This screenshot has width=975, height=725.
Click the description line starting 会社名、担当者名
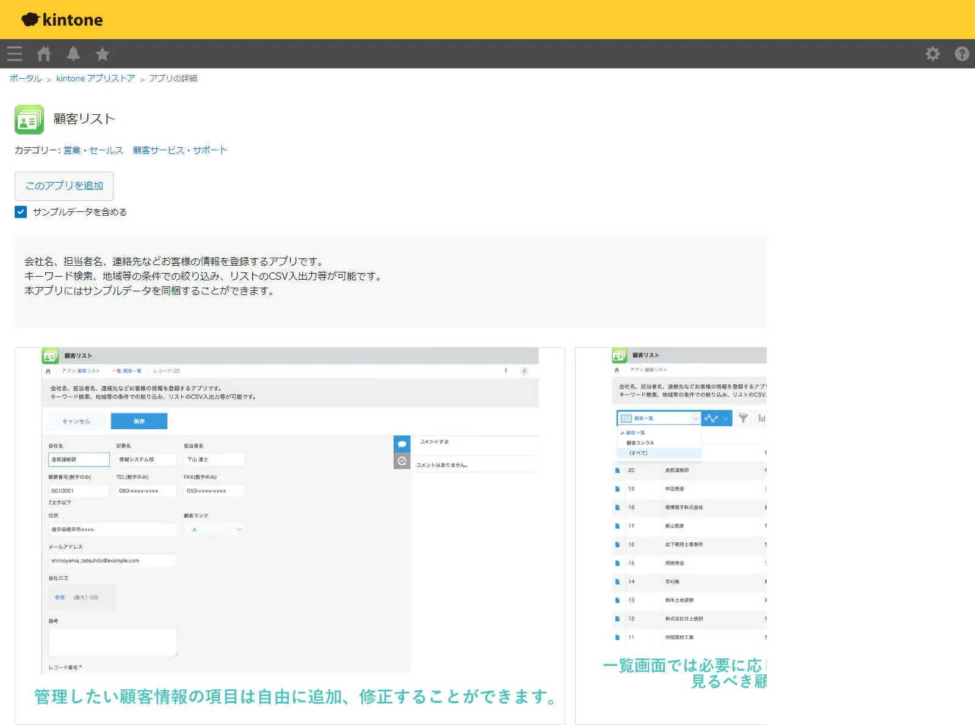coord(173,261)
